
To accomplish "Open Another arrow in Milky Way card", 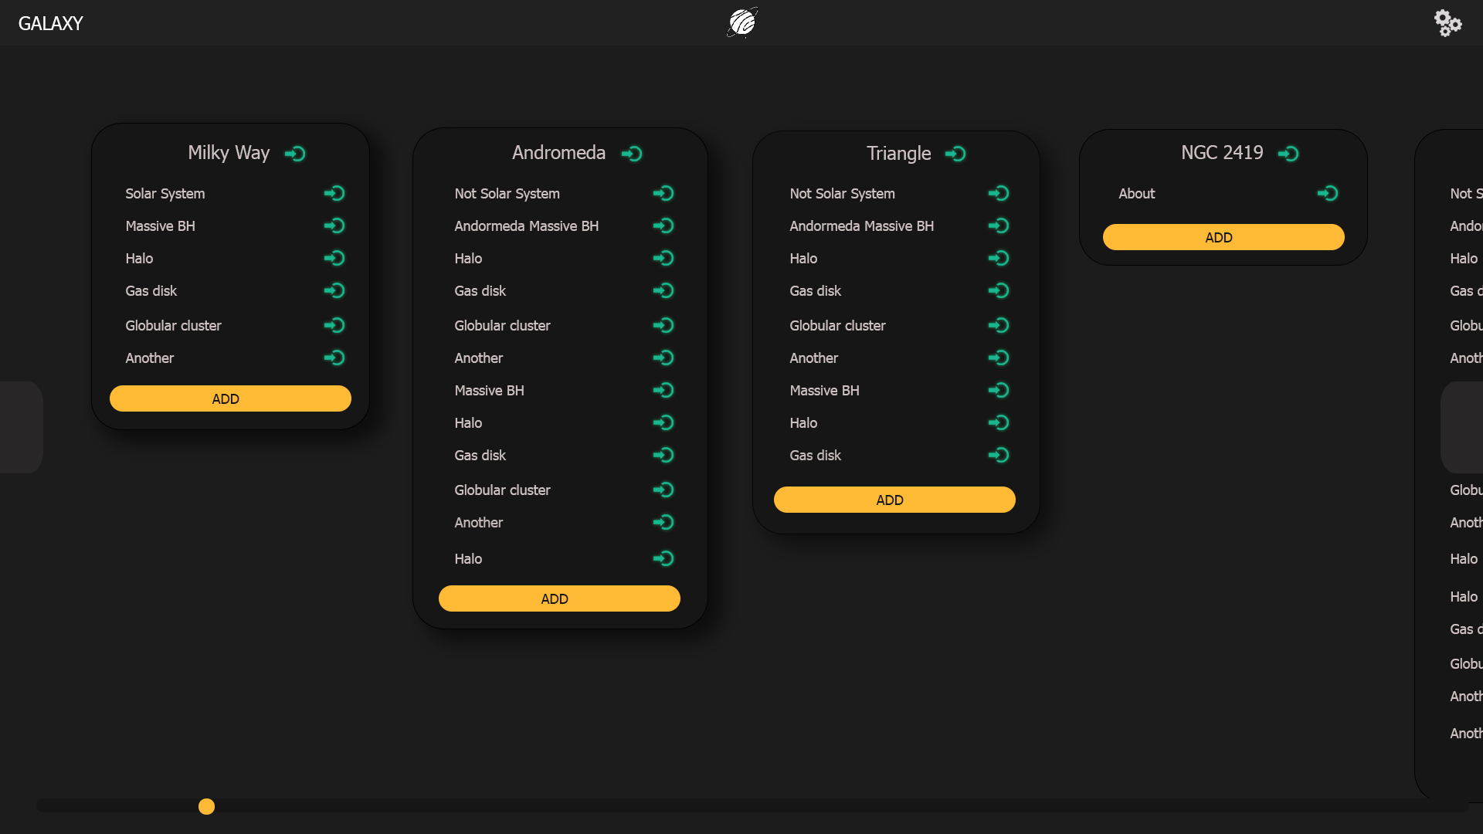I will (x=334, y=358).
